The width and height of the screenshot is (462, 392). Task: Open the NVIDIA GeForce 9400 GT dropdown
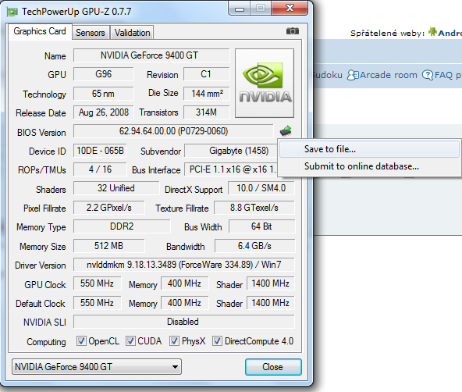click(x=97, y=367)
